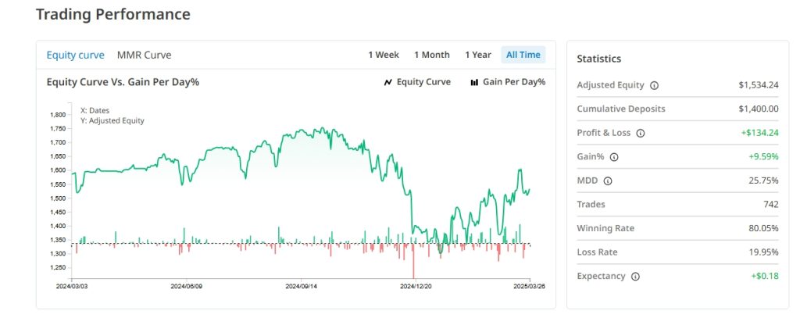Click the Equity Curve legend line icon

(x=387, y=82)
